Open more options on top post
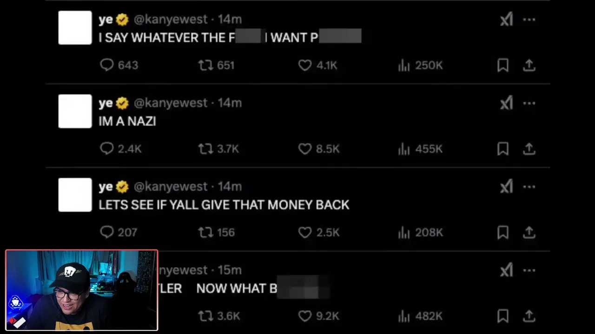The width and height of the screenshot is (595, 334). (x=529, y=19)
